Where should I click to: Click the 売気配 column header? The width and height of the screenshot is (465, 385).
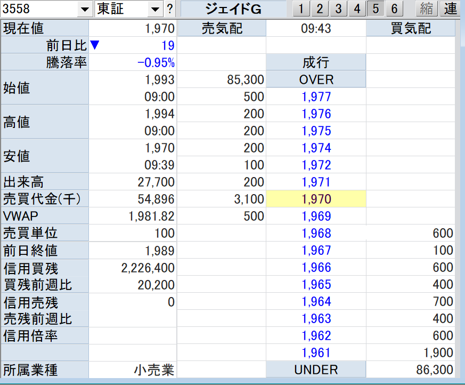(x=222, y=29)
